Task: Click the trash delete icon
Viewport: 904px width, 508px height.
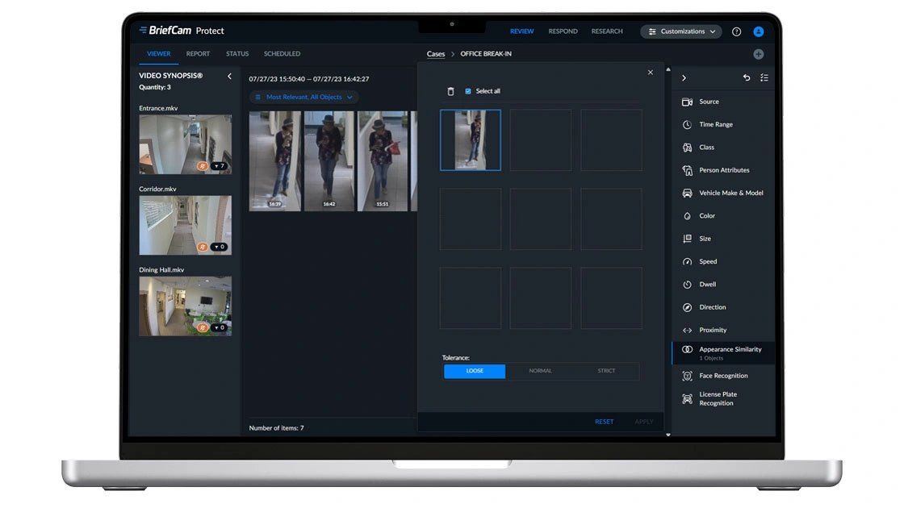Action: [450, 91]
